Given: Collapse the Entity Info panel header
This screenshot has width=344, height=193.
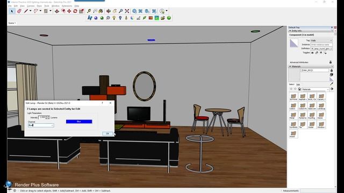Looking at the screenshot, I should click(x=311, y=31).
